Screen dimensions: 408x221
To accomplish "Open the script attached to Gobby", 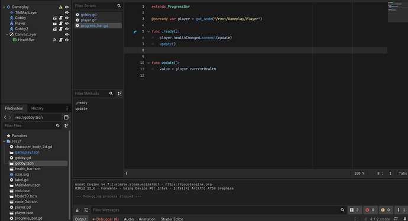I will (x=61, y=18).
